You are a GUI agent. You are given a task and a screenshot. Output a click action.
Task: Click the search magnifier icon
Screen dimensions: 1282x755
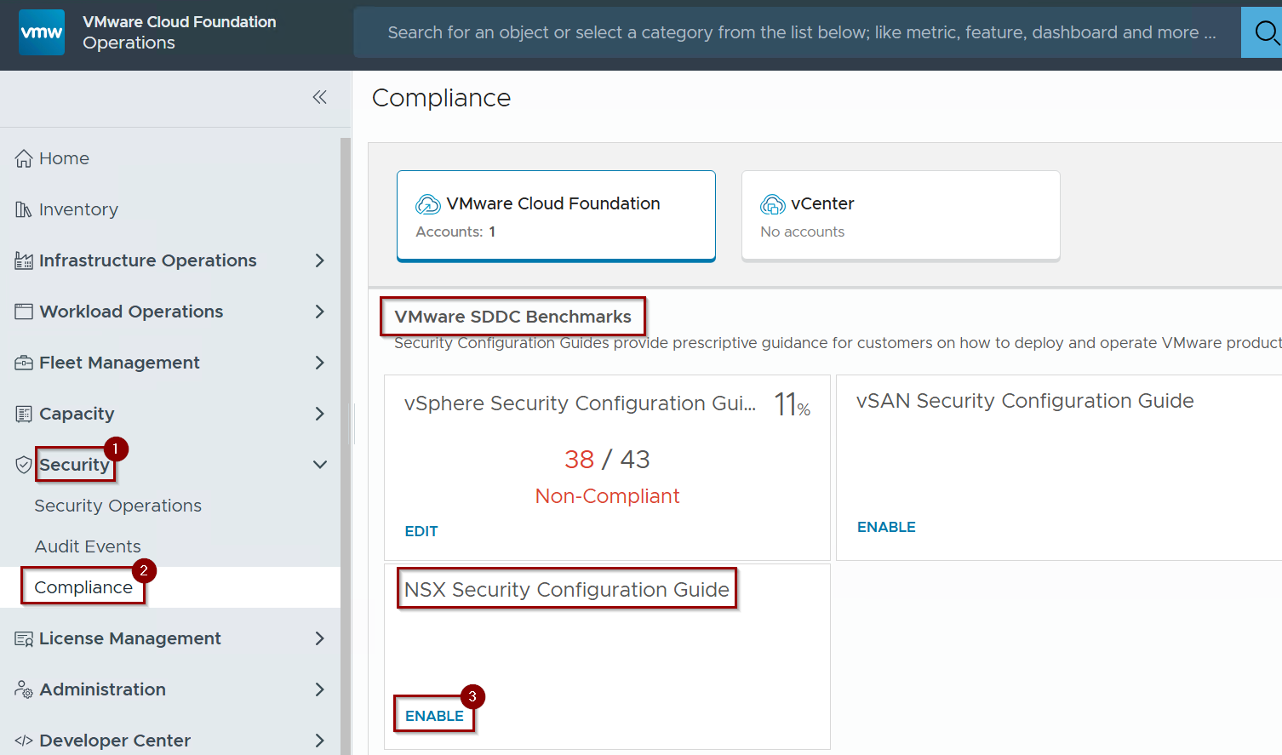click(x=1265, y=32)
